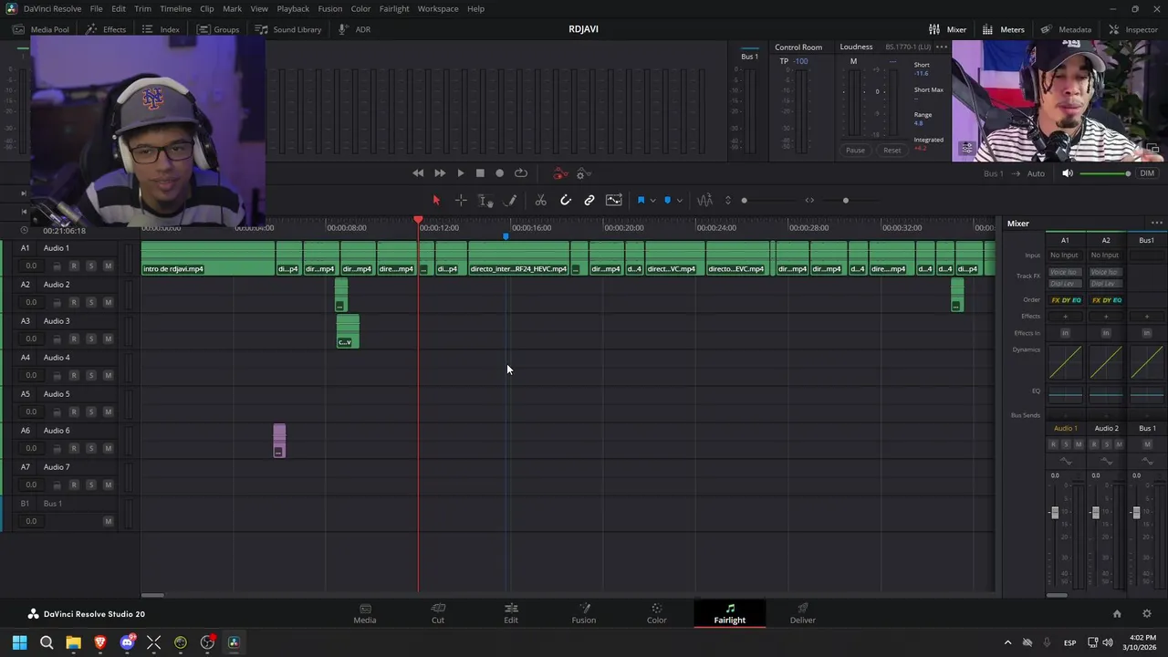Add an effect on mixer channel A1

[x=1065, y=317]
